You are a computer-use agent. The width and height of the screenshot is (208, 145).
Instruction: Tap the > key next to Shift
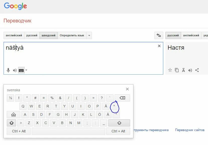21,123
